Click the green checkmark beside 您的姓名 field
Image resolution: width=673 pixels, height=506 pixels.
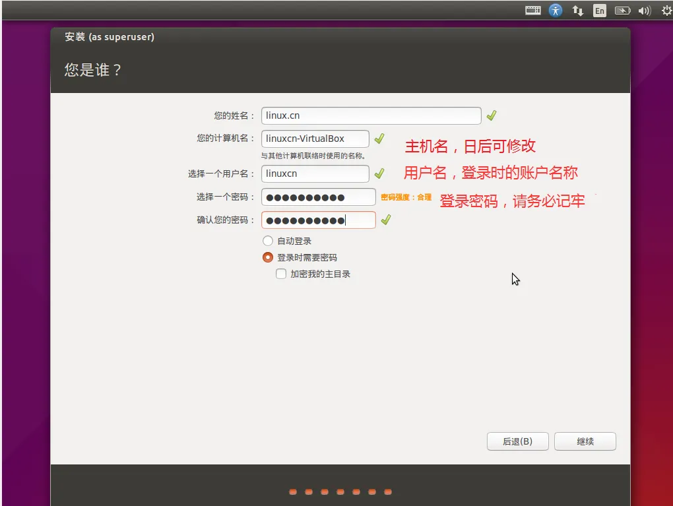(x=491, y=115)
